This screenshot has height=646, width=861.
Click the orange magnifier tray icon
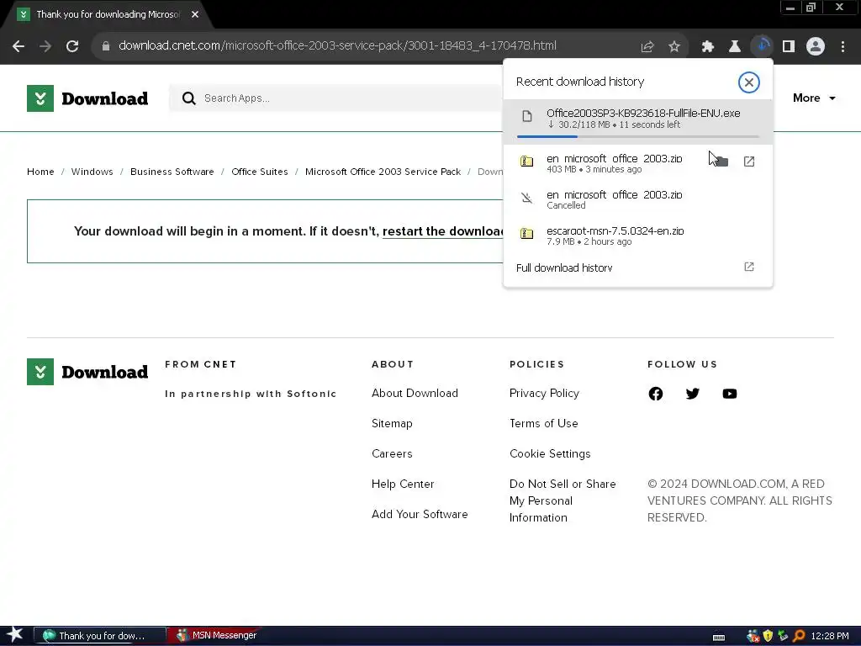point(799,636)
